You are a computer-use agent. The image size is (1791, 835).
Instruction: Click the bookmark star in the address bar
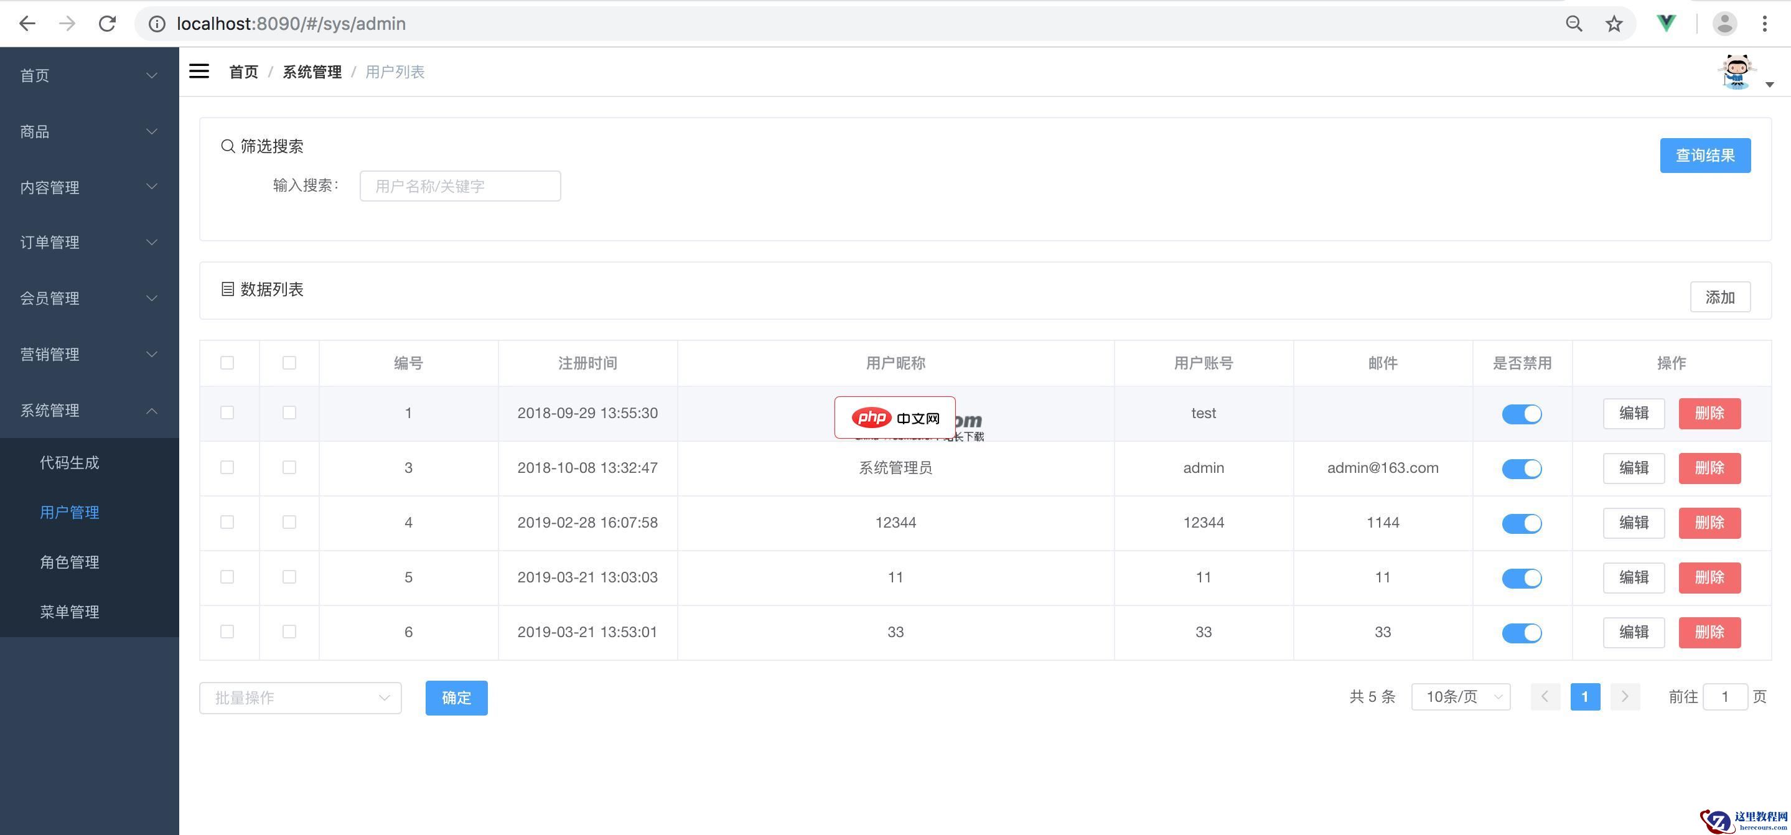pos(1614,23)
